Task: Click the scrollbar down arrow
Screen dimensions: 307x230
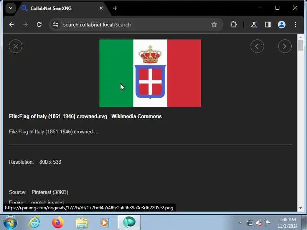Action: (300, 208)
